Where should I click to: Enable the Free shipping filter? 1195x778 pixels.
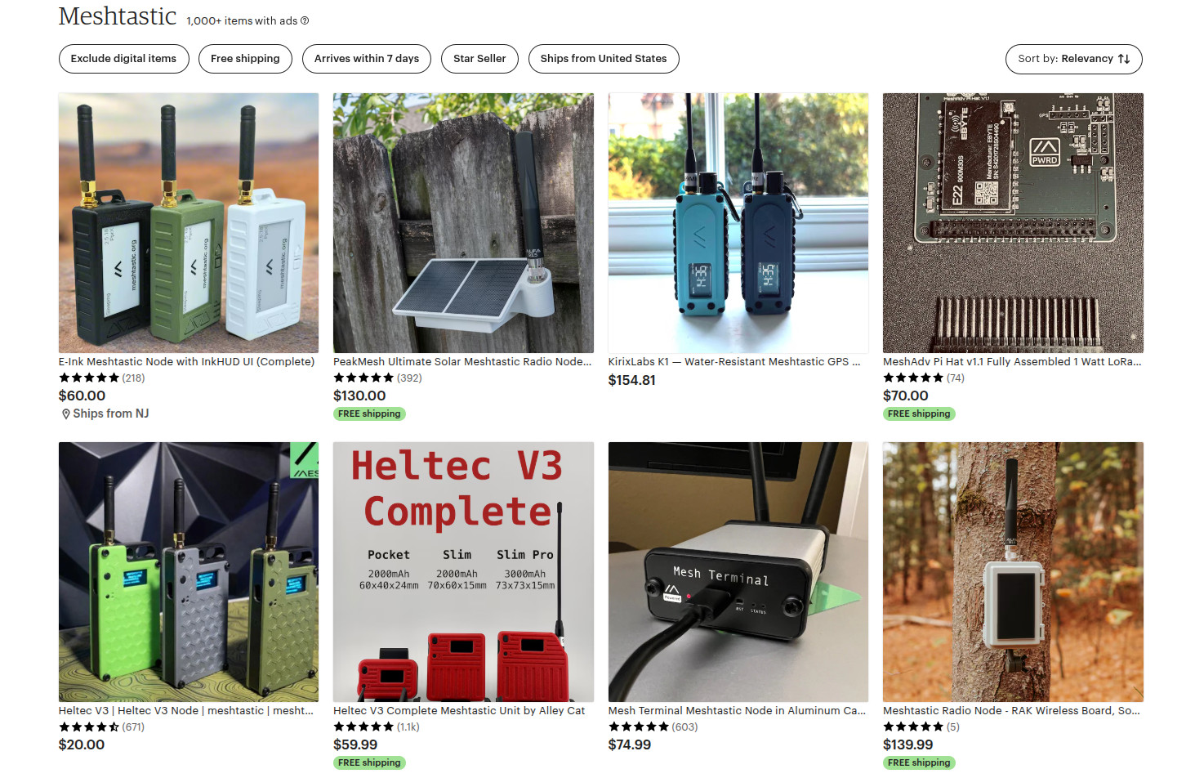tap(245, 59)
